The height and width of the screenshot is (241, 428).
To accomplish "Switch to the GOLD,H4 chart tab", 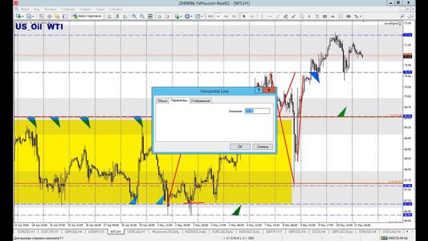I will [x=318, y=232].
